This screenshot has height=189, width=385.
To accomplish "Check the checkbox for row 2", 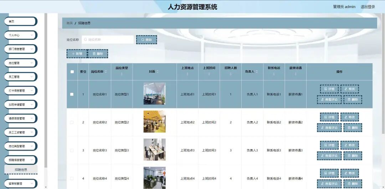I will 72,123.
